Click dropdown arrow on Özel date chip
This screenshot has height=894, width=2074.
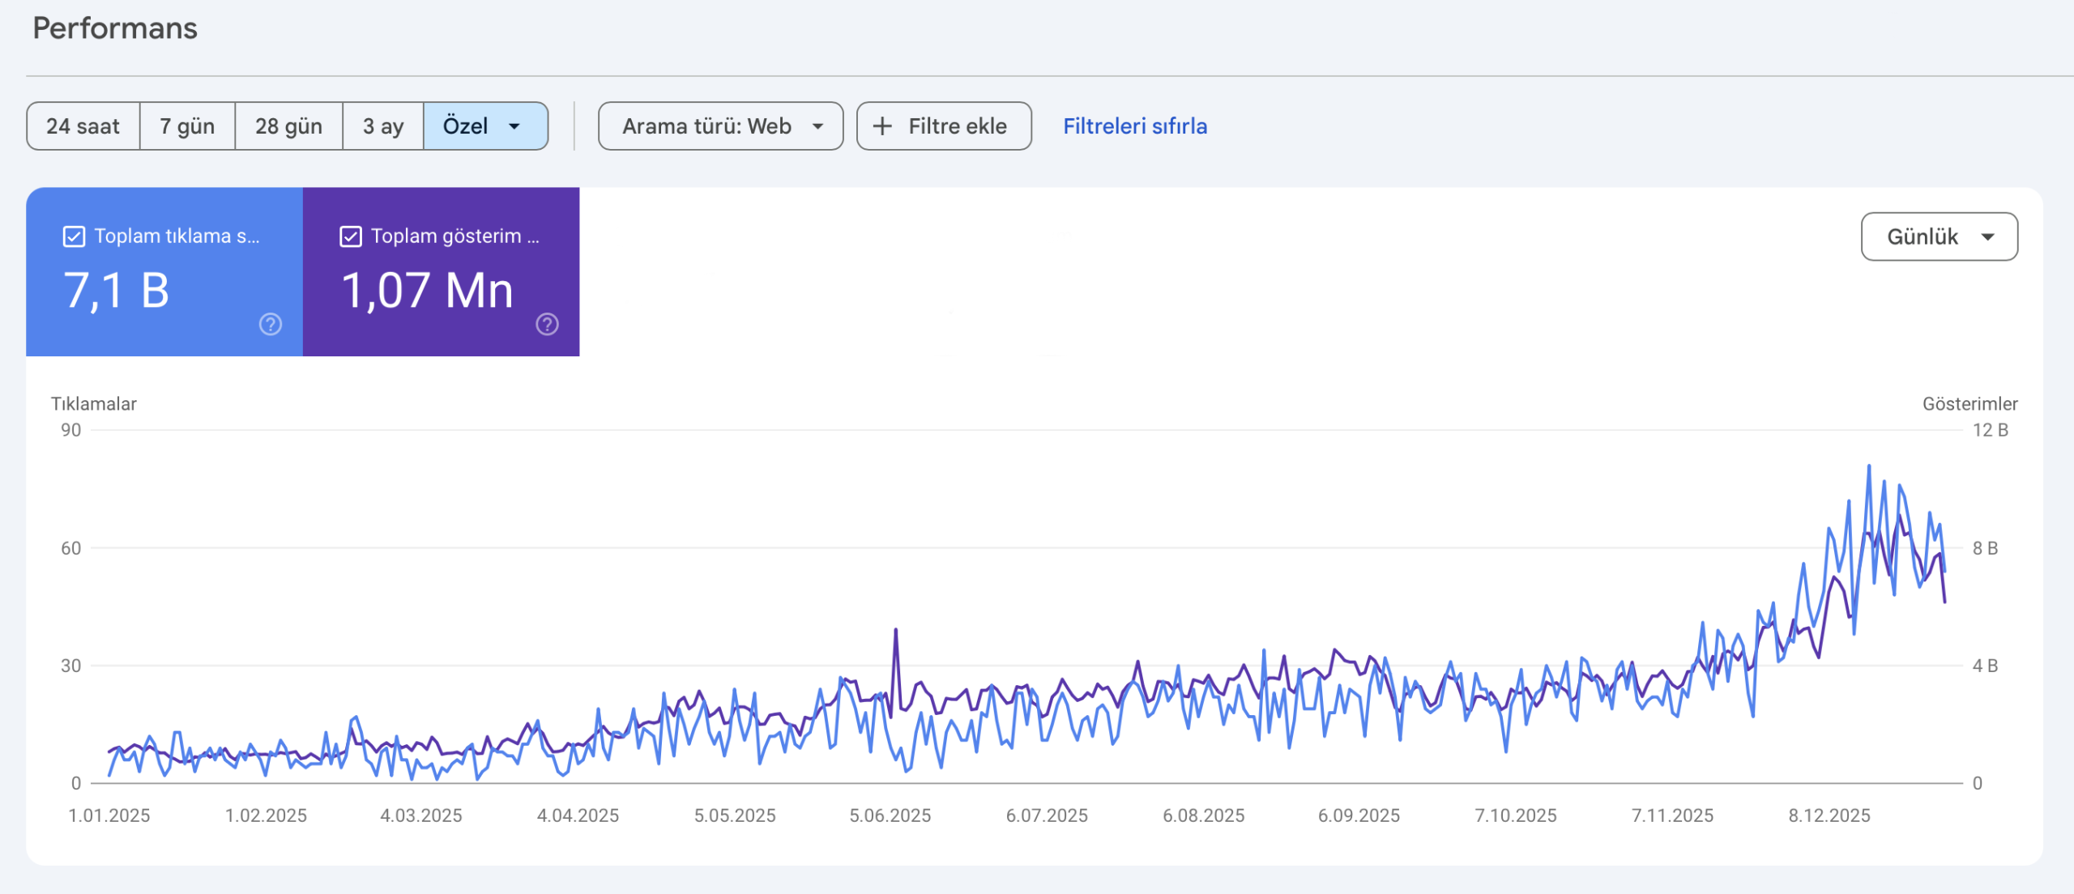point(514,126)
